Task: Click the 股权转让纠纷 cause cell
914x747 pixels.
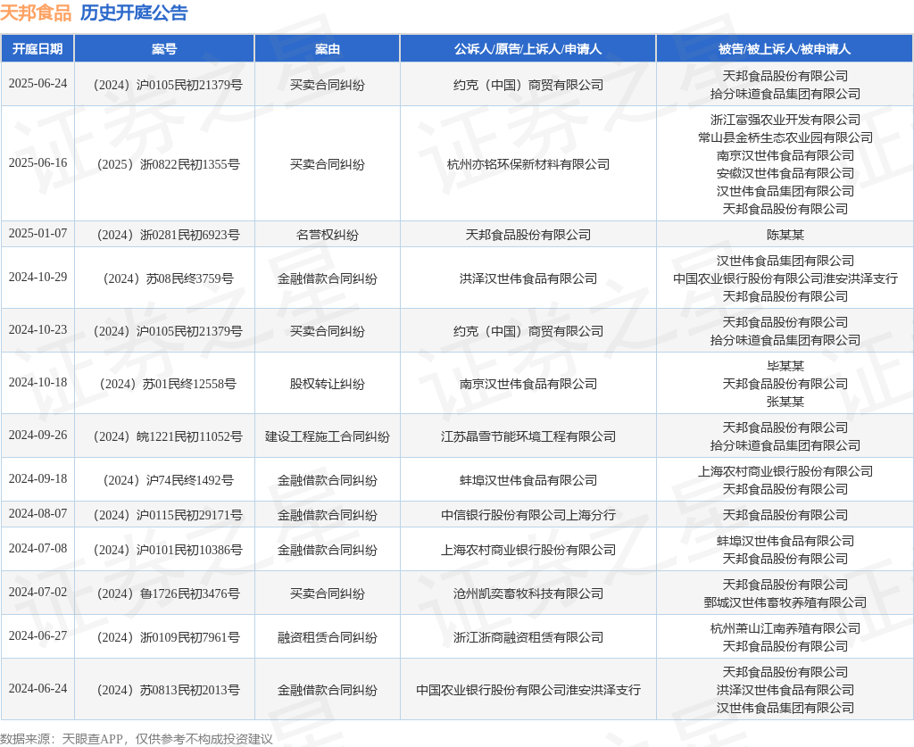Action: point(327,384)
